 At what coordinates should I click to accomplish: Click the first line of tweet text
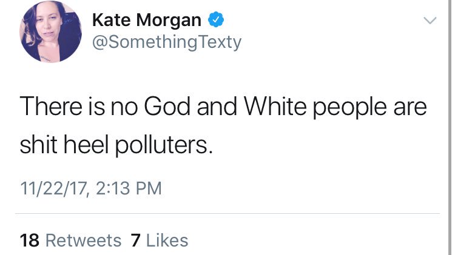pos(223,107)
